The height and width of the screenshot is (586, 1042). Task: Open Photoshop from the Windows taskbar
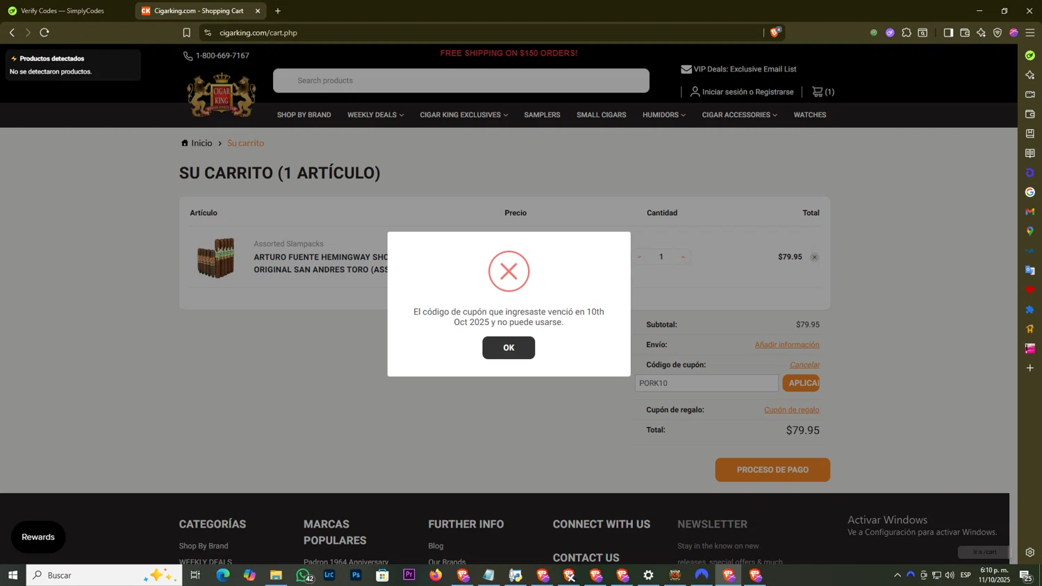click(x=356, y=575)
